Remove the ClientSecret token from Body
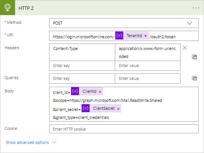This screenshot has width=204, height=153. pyautogui.click(x=118, y=109)
